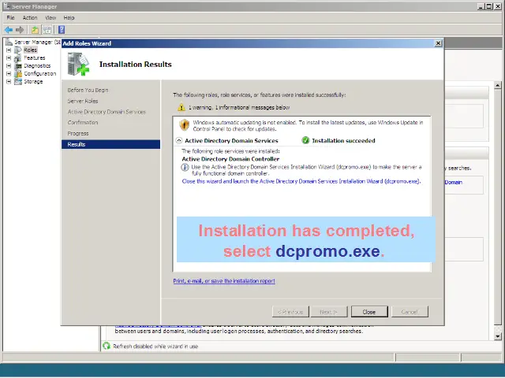The width and height of the screenshot is (505, 378).
Task: Click the Server Manager scrollbar up arrow
Action: pos(498,86)
